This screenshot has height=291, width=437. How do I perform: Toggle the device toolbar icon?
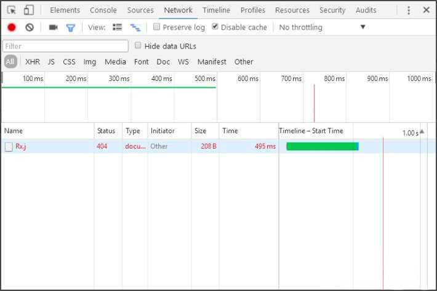pos(29,10)
